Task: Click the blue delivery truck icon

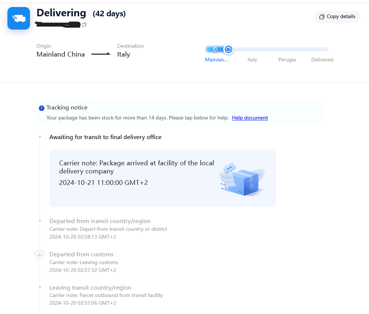Action: coord(19,18)
